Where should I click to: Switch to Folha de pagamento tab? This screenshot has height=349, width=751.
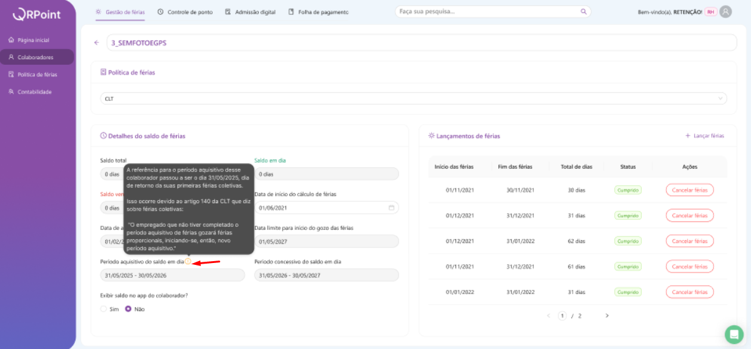pyautogui.click(x=318, y=12)
